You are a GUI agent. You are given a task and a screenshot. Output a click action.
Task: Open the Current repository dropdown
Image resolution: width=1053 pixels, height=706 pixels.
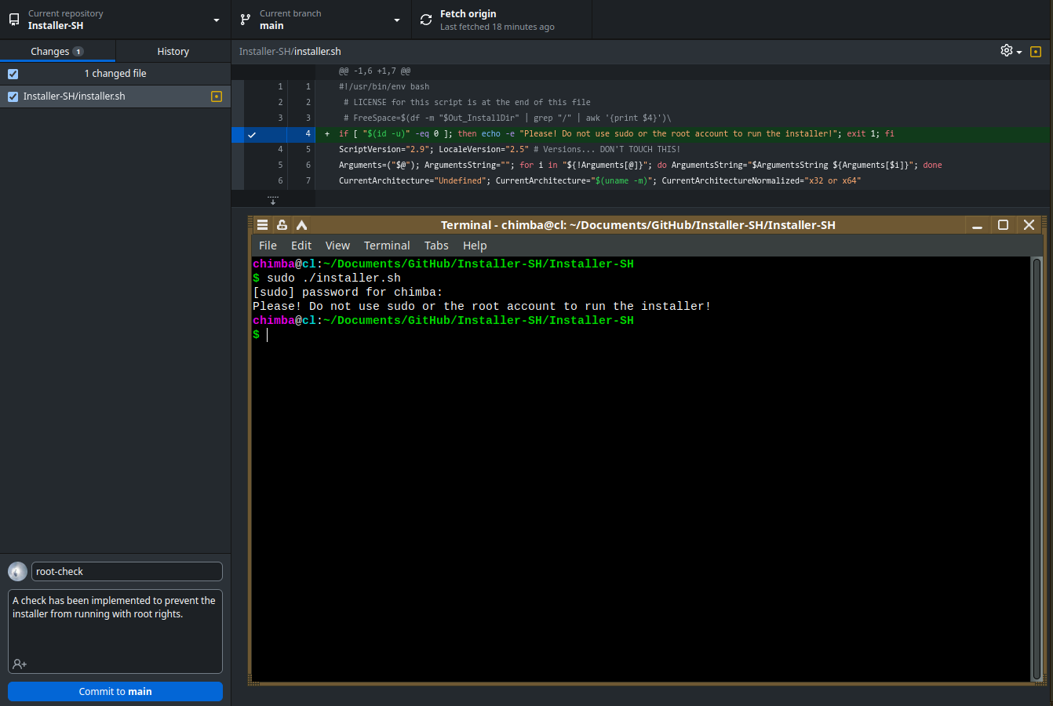coord(115,20)
